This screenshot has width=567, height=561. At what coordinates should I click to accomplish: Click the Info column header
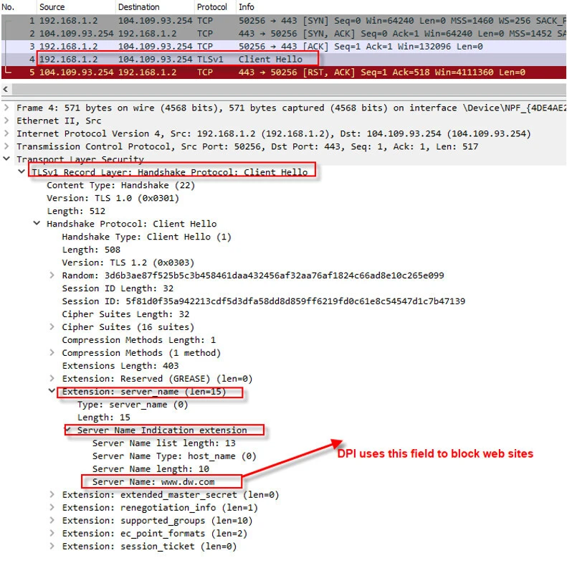click(247, 7)
